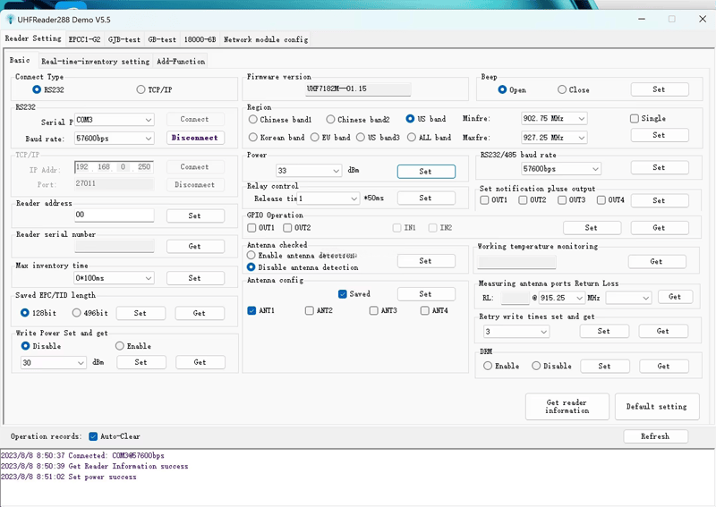This screenshot has height=507, width=716.
Task: Switch to the EPCC1-G2 tab
Action: coord(84,39)
